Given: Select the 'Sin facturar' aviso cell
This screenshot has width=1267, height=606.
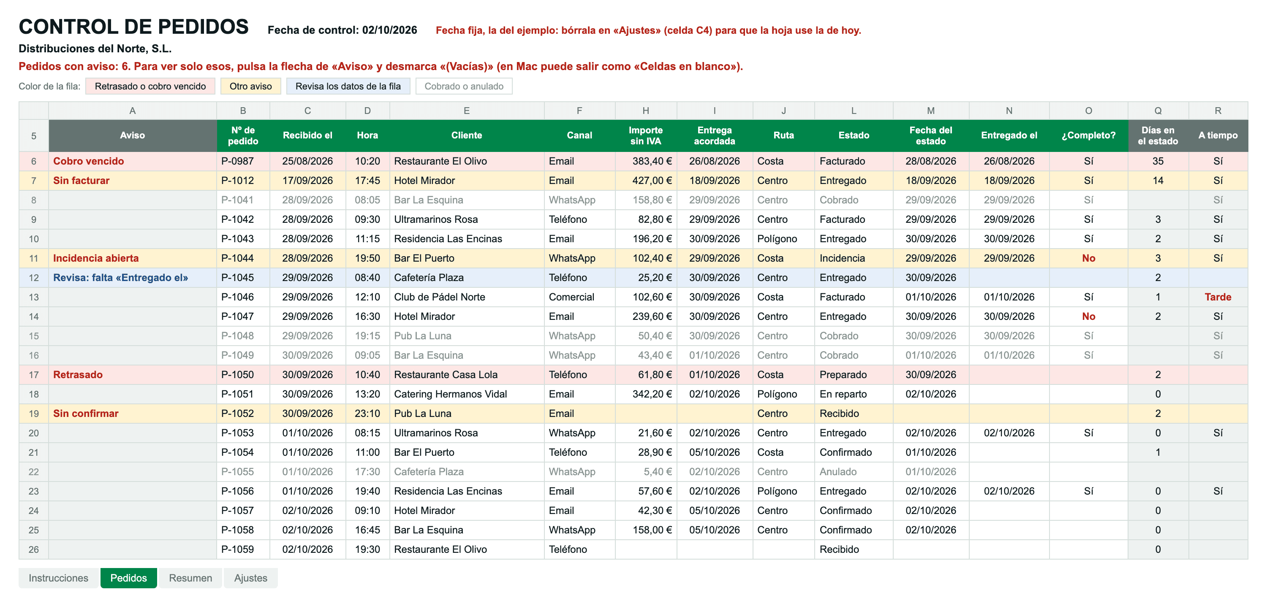Looking at the screenshot, I should tap(132, 180).
